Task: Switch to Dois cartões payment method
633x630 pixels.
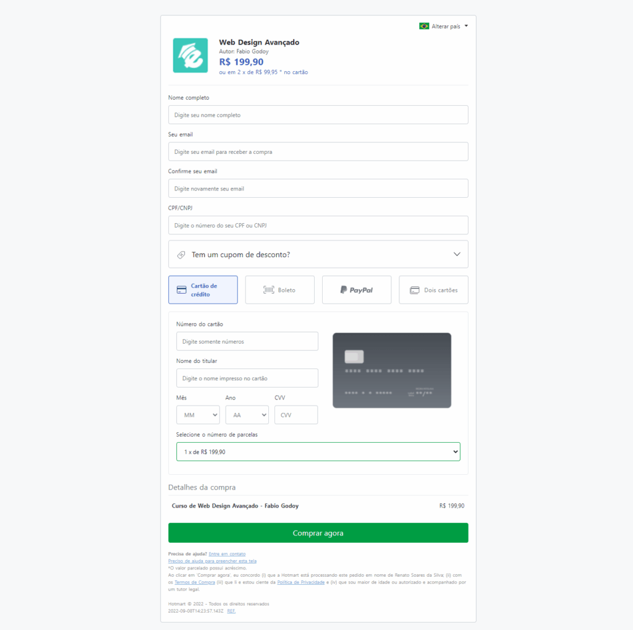Action: click(433, 290)
